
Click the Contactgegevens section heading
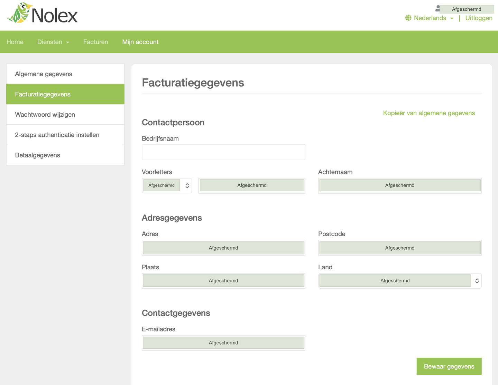176,313
